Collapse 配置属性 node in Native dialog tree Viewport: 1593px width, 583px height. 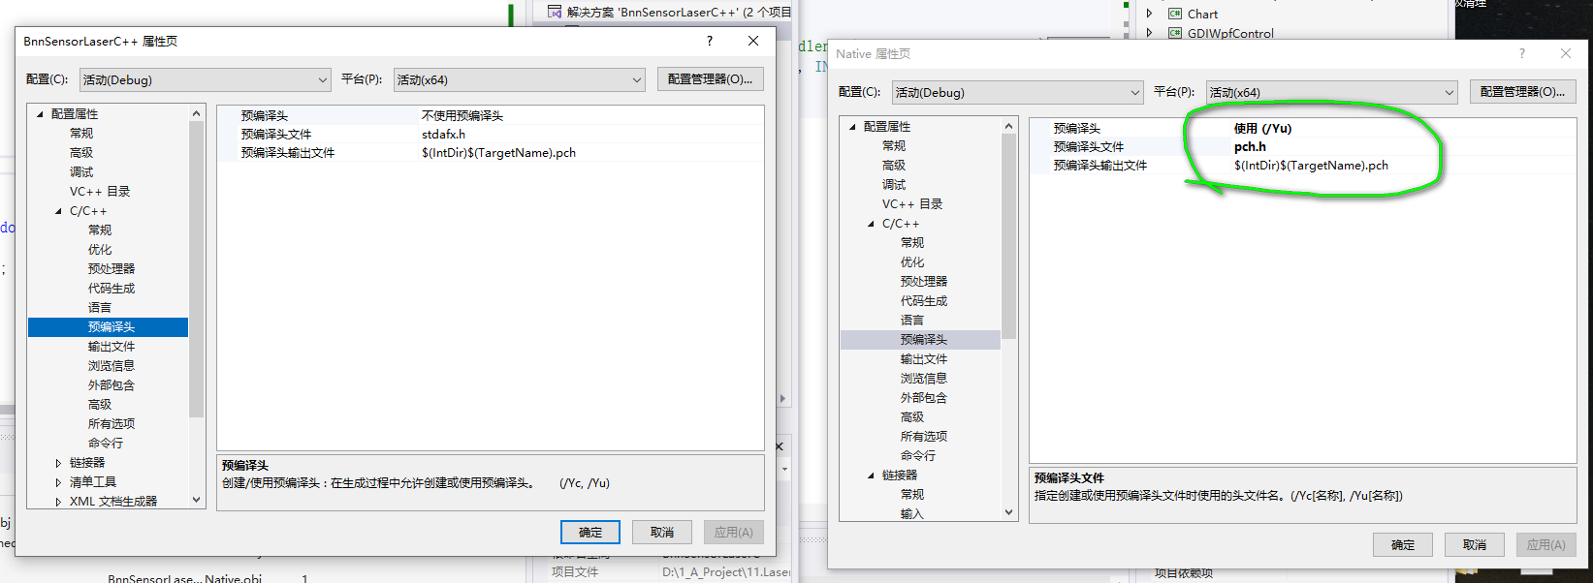[852, 127]
